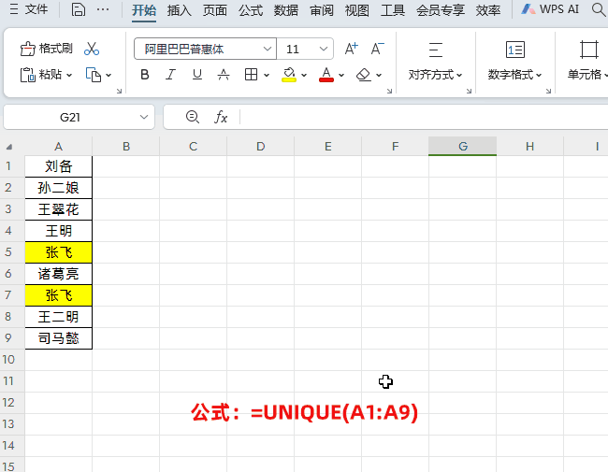Toggle strikethrough formatting
Viewport: 608px width, 472px height.
click(223, 75)
